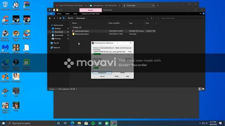This screenshot has height=126, width=225.
Task: Launch Microsoft Edge desktop shortcut
Action: (x=5, y=64)
